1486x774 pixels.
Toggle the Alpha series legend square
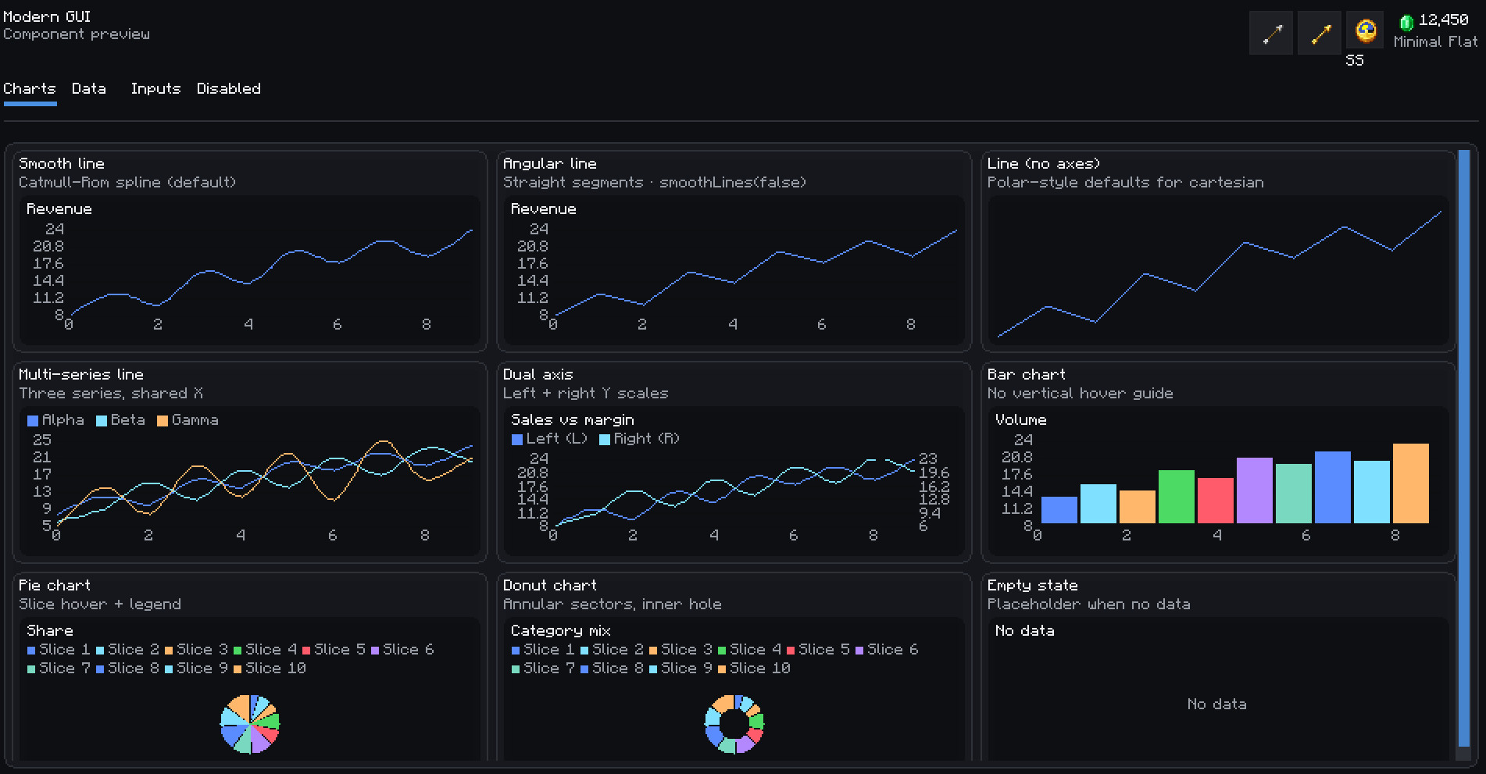pos(33,421)
